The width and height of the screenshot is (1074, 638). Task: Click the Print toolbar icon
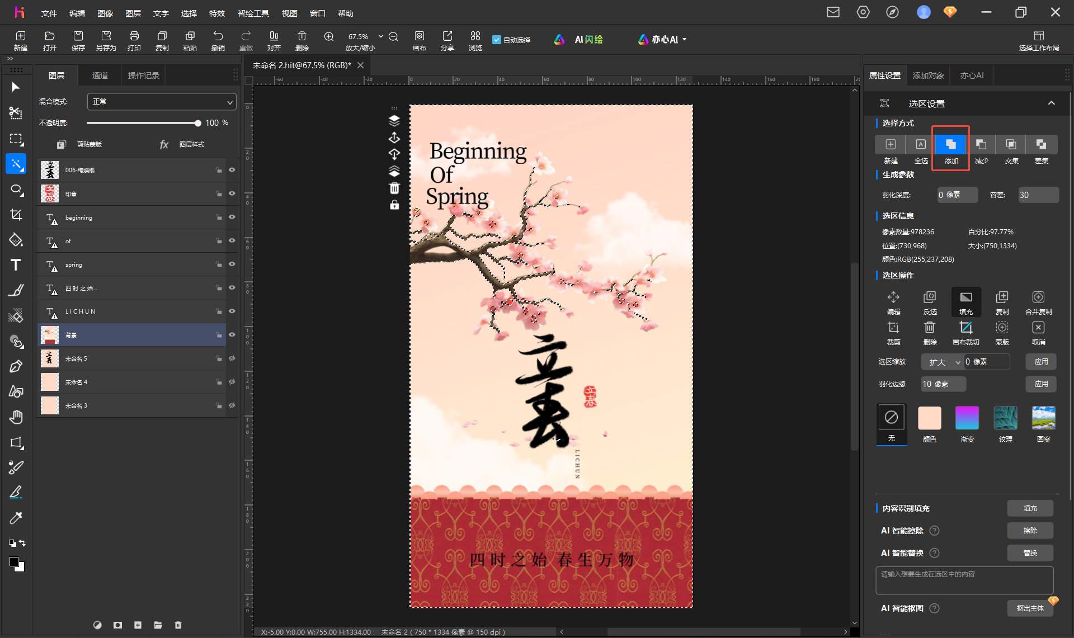134,41
